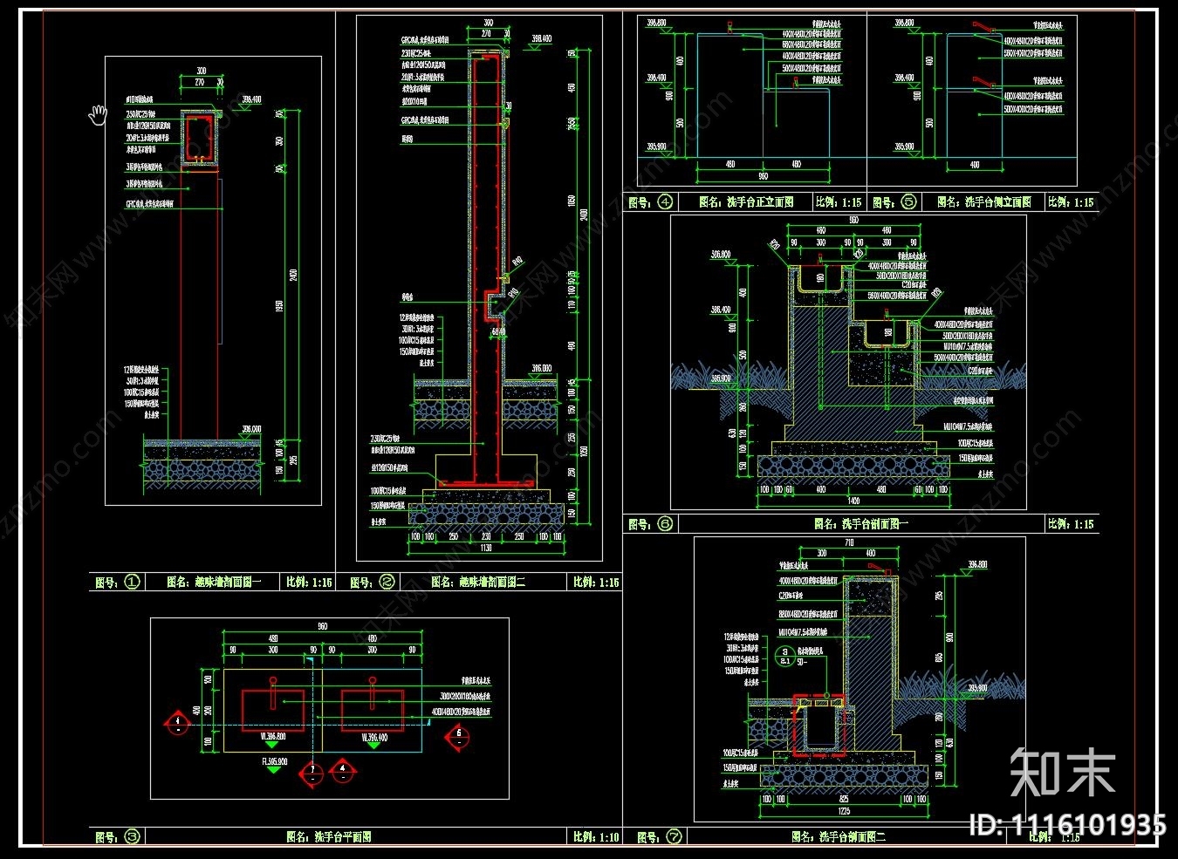Click the WL396.400 water level label
This screenshot has height=859, width=1178.
373,737
